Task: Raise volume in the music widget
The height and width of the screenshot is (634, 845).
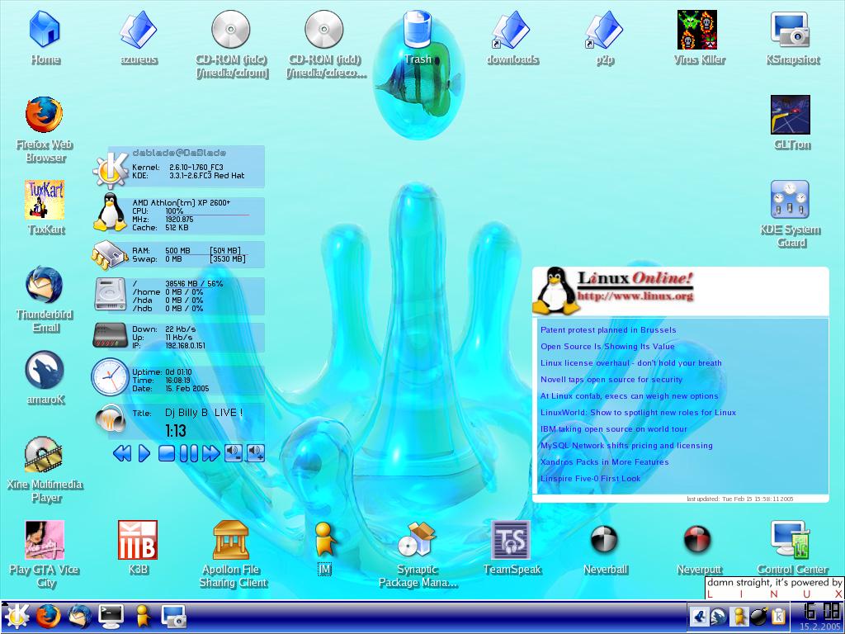Action: tap(256, 453)
